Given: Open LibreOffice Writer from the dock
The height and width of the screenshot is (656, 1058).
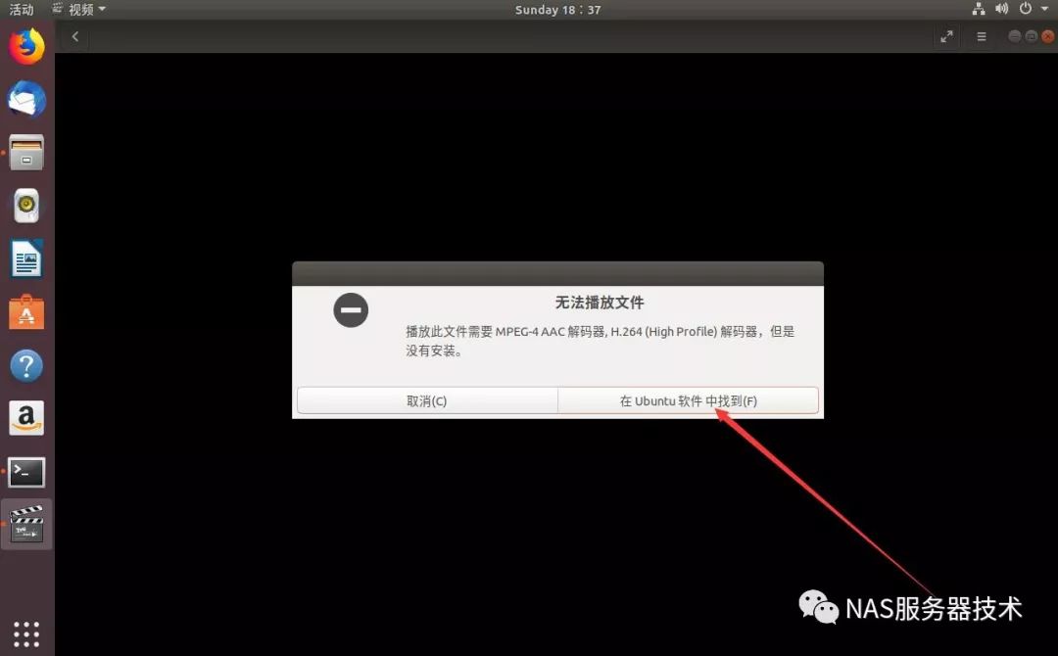Looking at the screenshot, I should pos(26,258).
